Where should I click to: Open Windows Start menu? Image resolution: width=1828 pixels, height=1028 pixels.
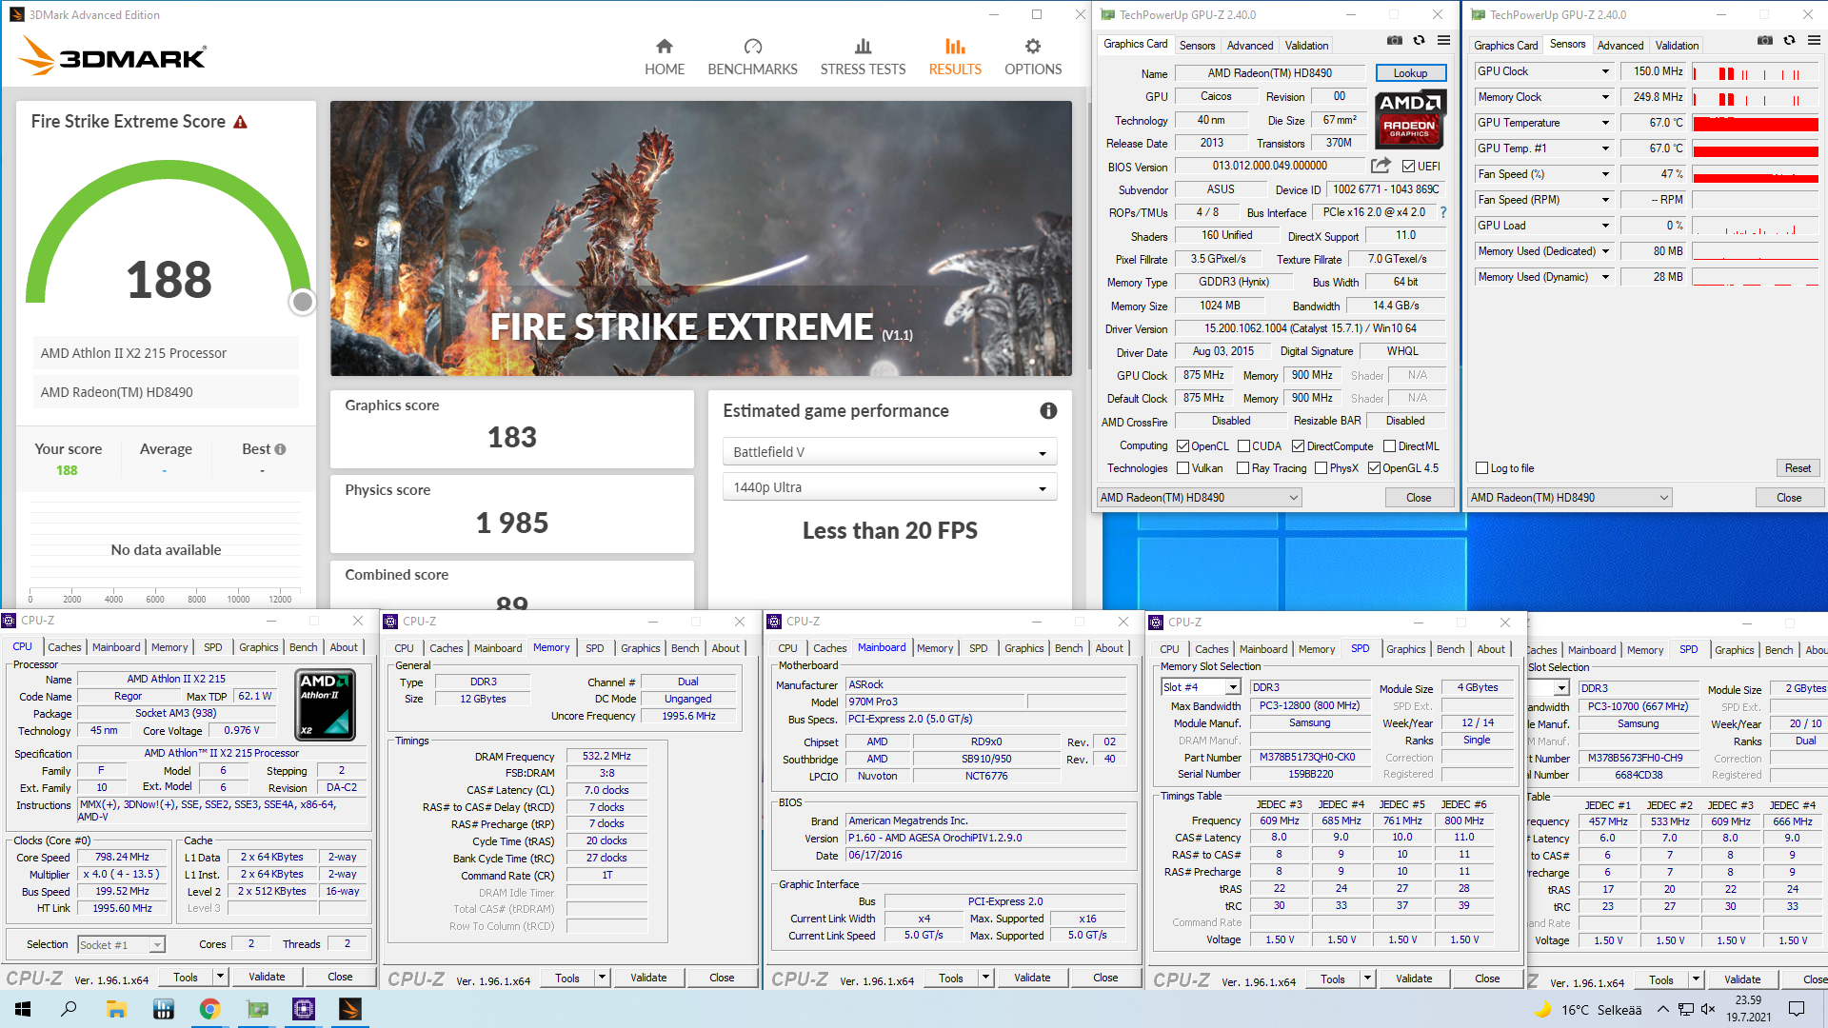[x=23, y=1009]
